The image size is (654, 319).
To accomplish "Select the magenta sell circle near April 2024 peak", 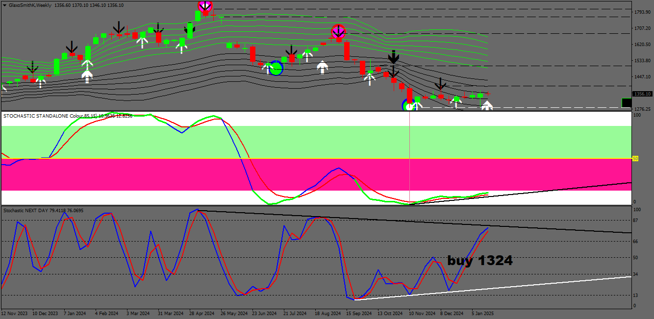I will click(x=205, y=6).
